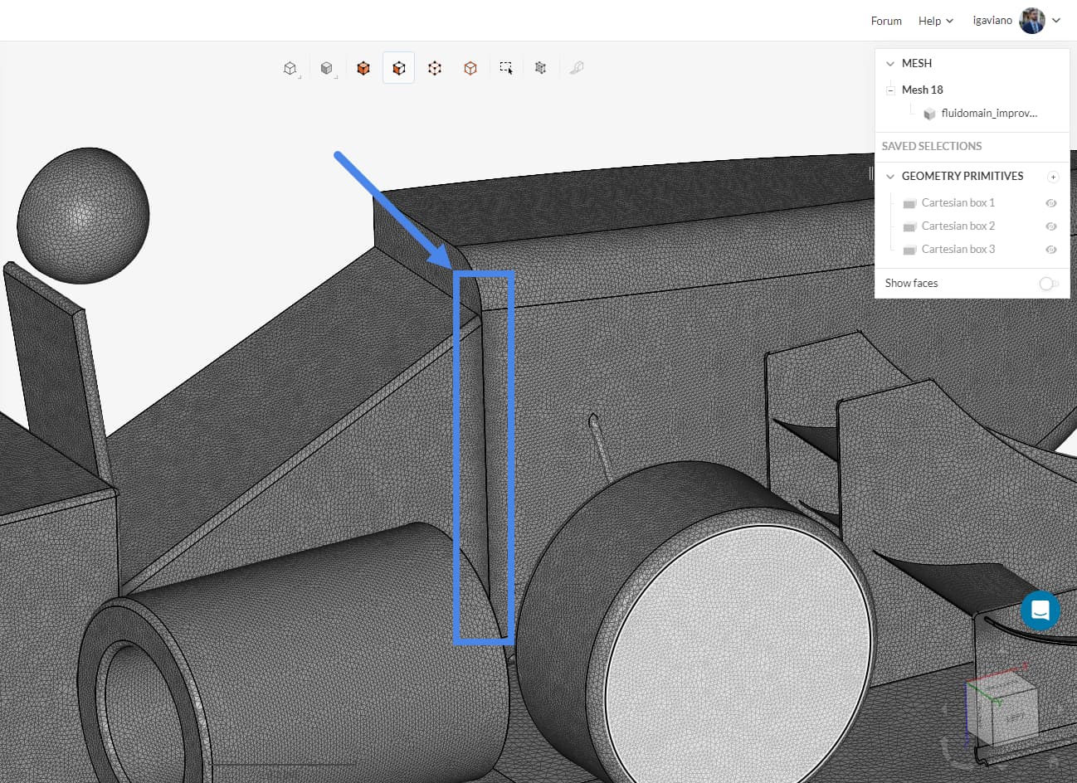Click the fluidomain part cube icon
Viewport: 1077px width, 783px height.
click(x=929, y=114)
